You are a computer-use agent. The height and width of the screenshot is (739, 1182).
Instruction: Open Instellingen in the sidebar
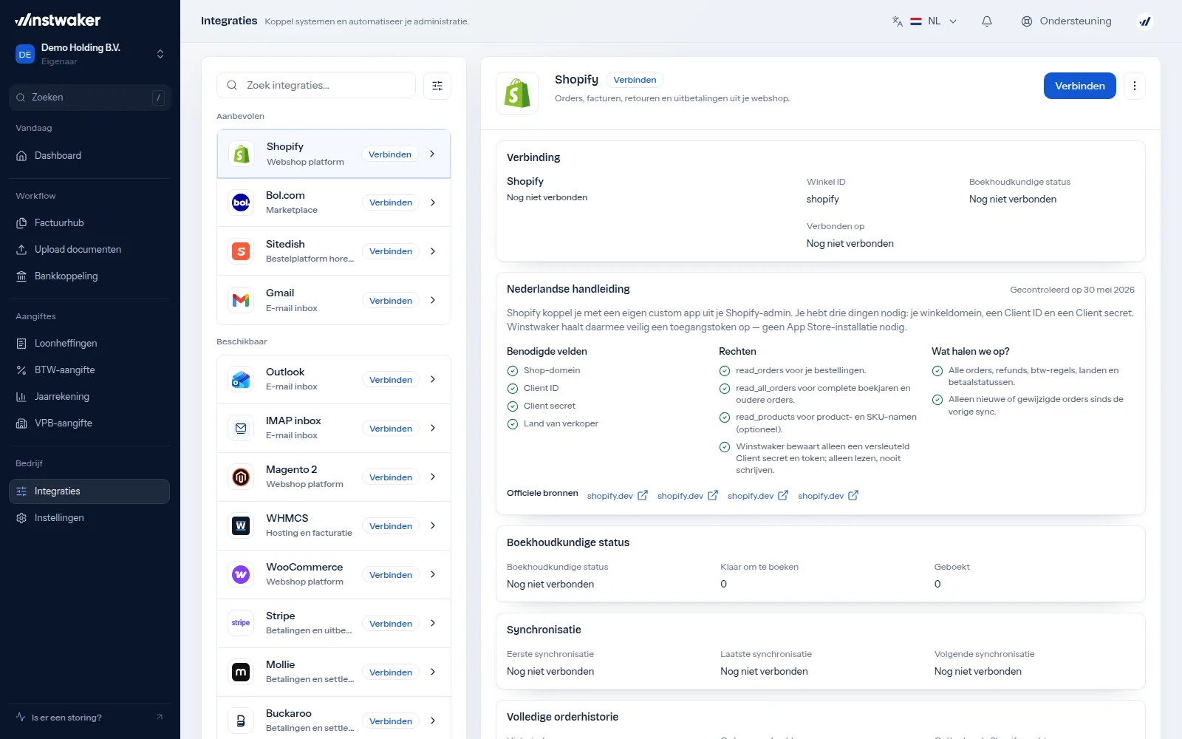[x=89, y=517]
